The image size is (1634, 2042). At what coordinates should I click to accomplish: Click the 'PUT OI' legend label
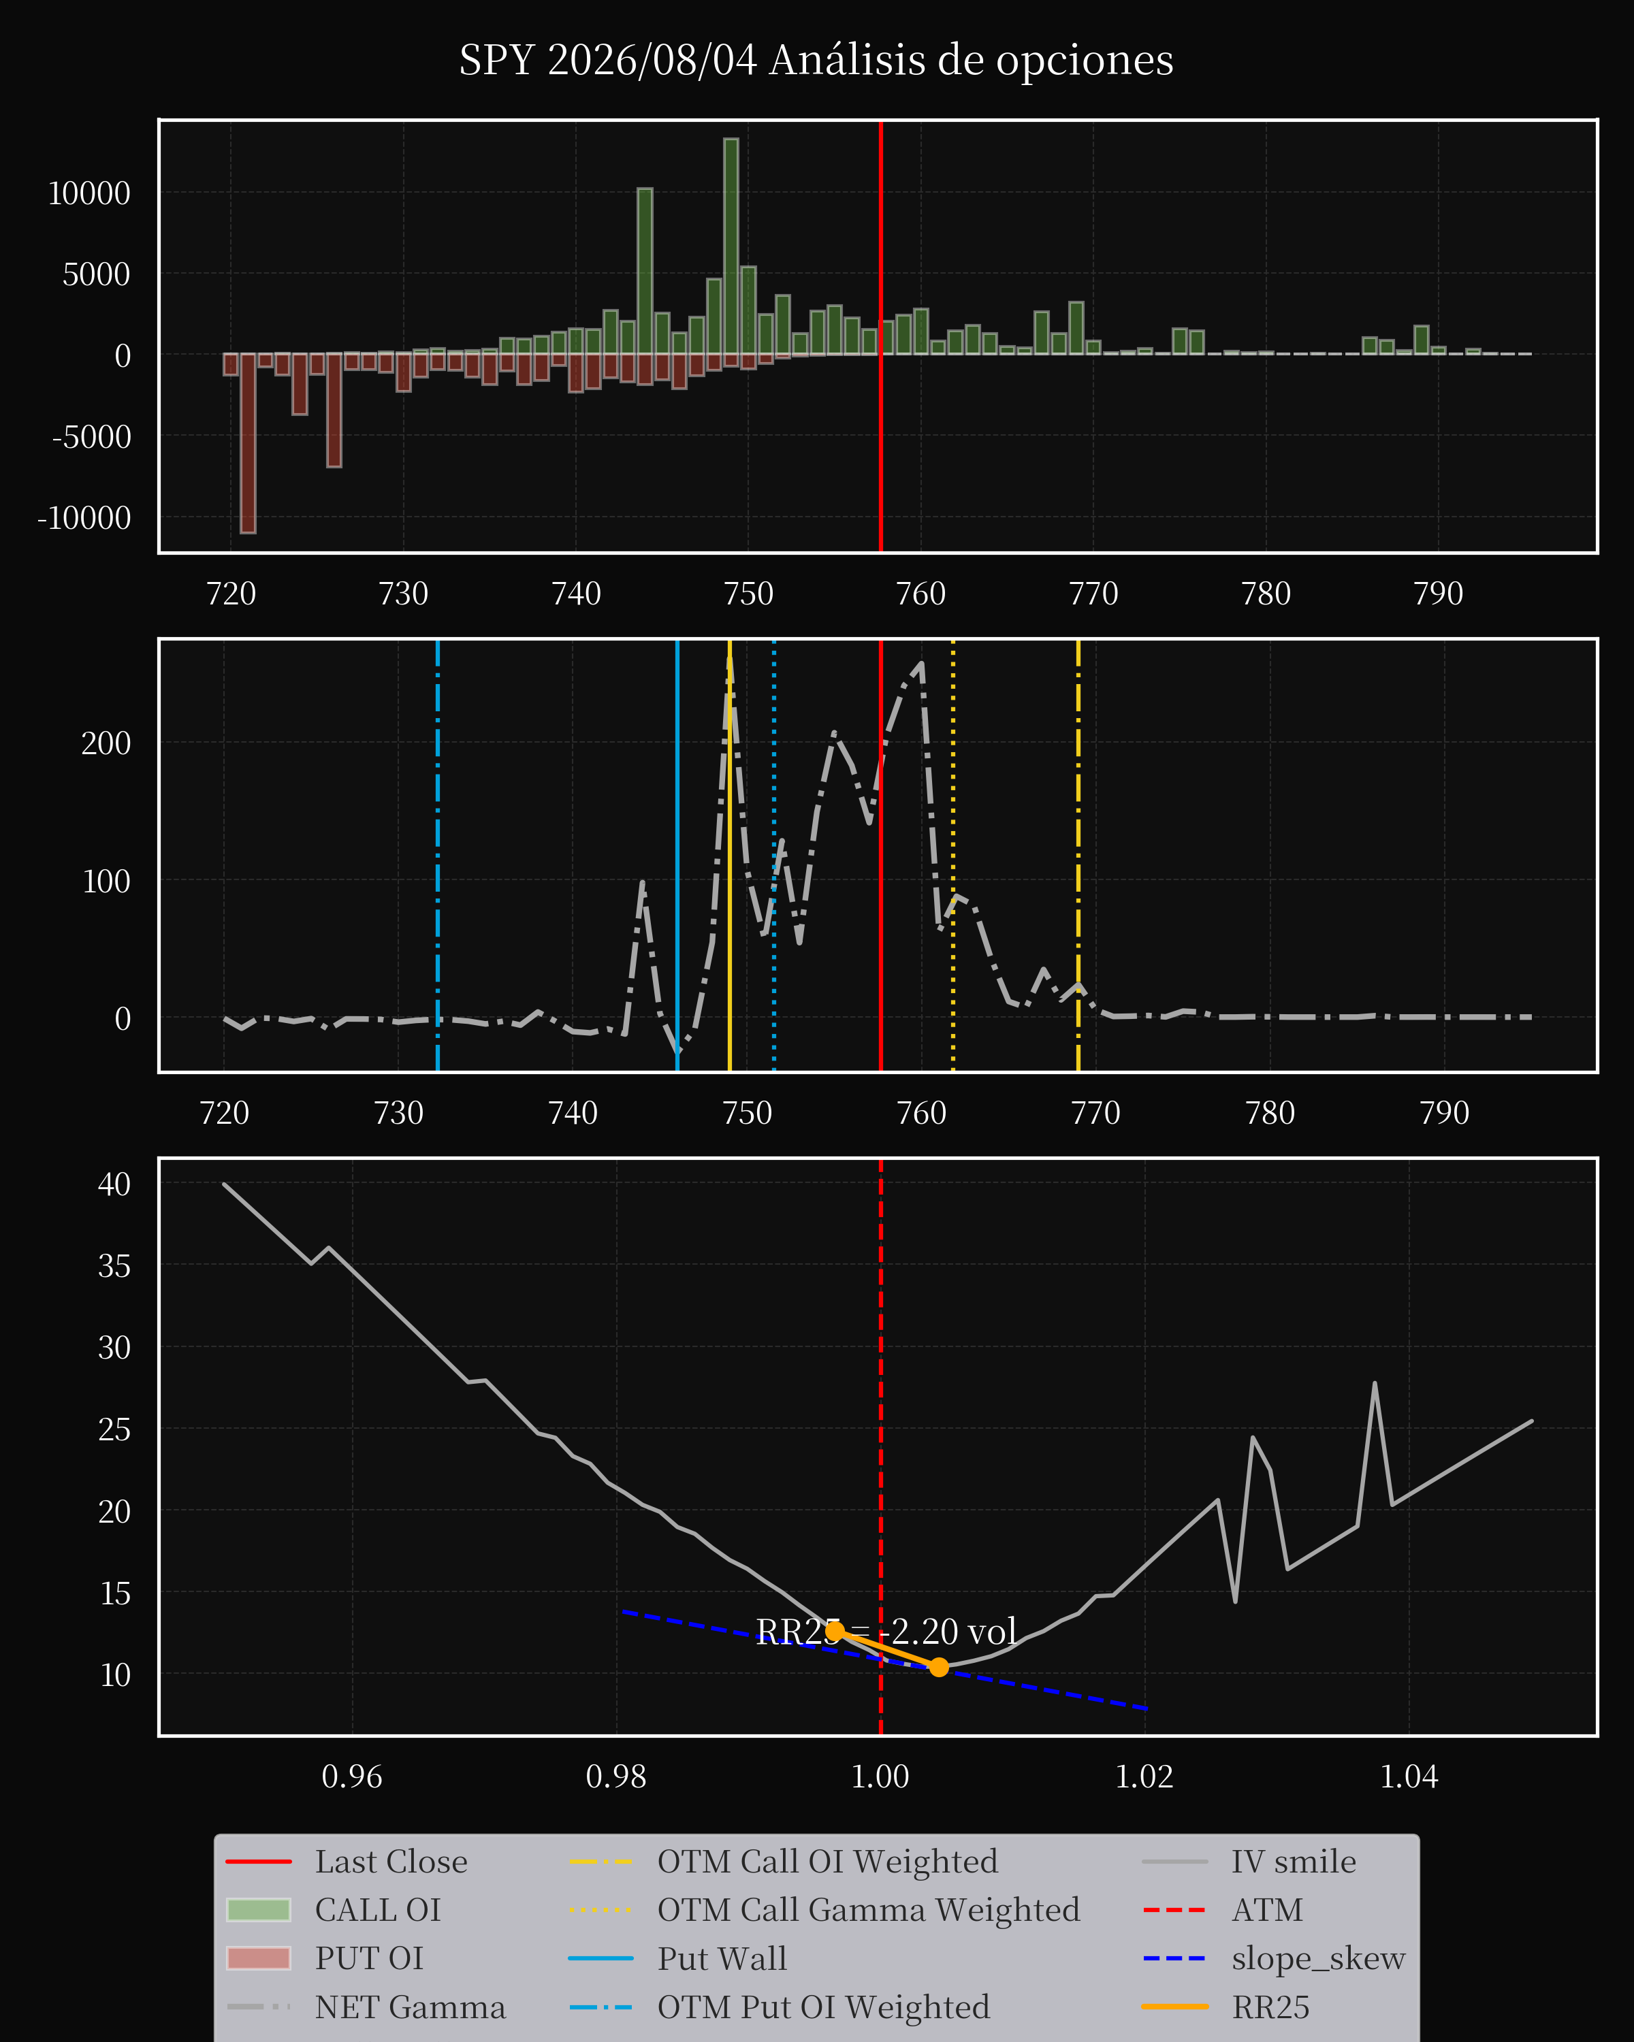(x=370, y=1959)
